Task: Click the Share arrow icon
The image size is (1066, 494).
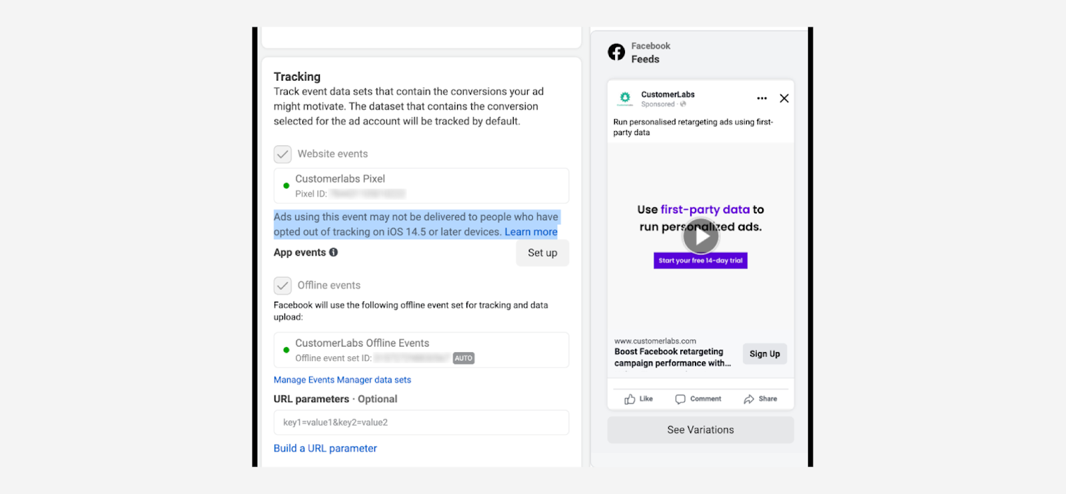Action: [749, 399]
